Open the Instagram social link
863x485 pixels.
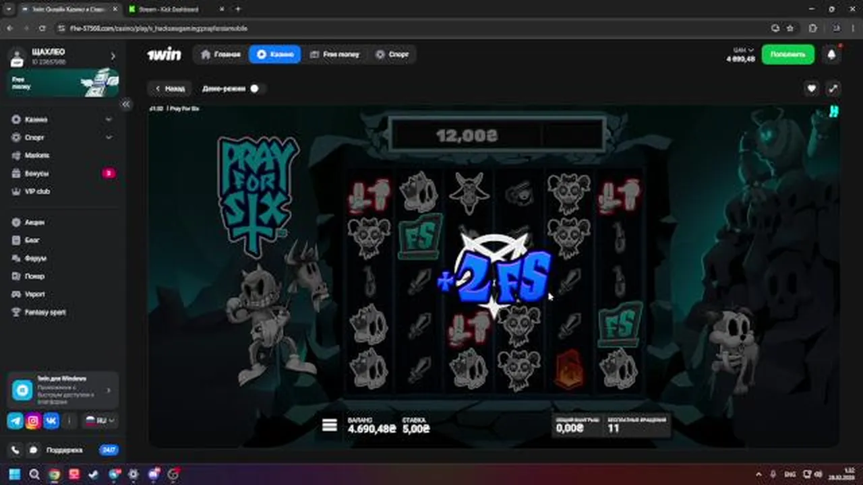33,421
